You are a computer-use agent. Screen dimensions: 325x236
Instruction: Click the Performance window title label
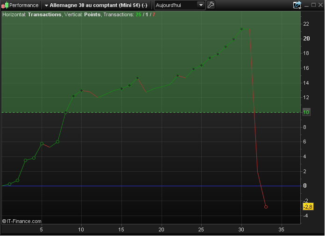[24, 5]
